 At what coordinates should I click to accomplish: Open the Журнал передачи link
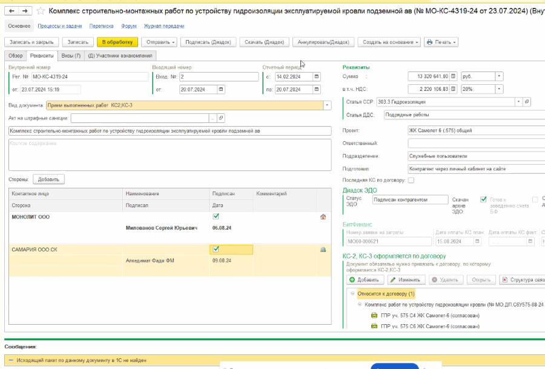[x=164, y=26]
